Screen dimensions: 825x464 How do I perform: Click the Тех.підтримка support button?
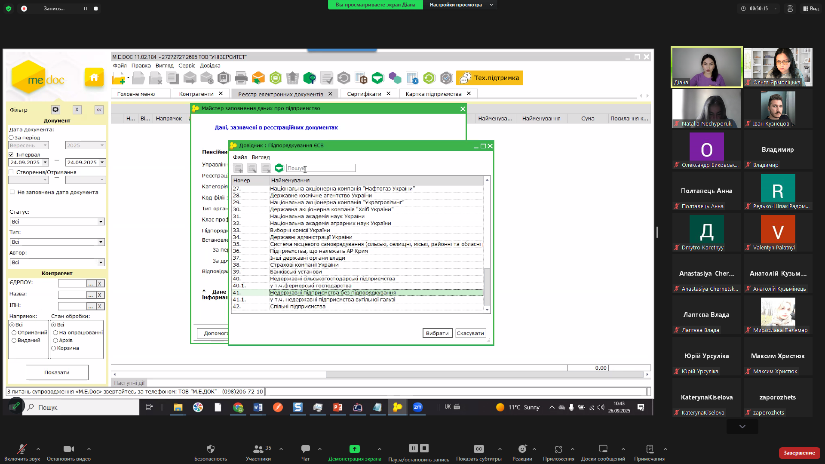(x=490, y=78)
